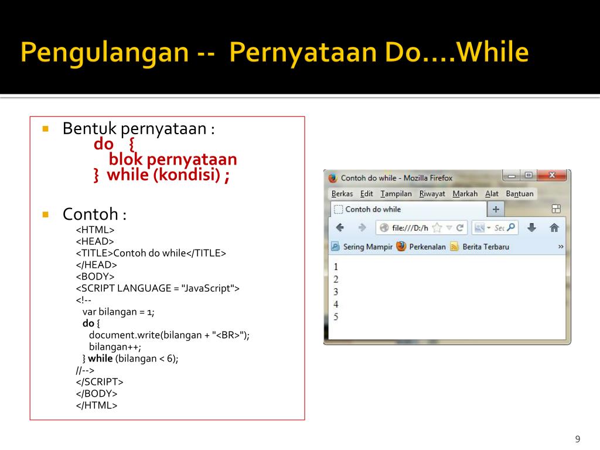Open the search engine selector dropdown
Viewport: 600px width, 450px height.
(x=482, y=228)
